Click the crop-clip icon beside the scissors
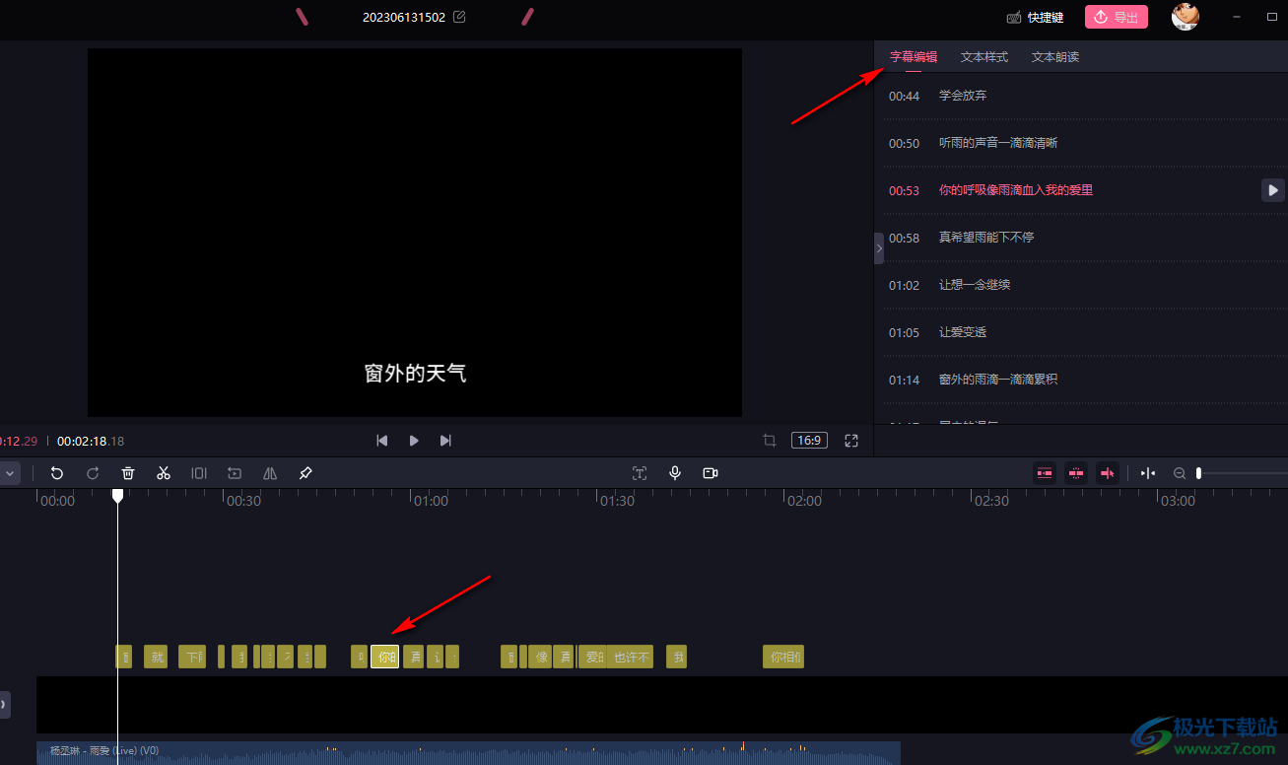The height and width of the screenshot is (765, 1288). (x=199, y=473)
